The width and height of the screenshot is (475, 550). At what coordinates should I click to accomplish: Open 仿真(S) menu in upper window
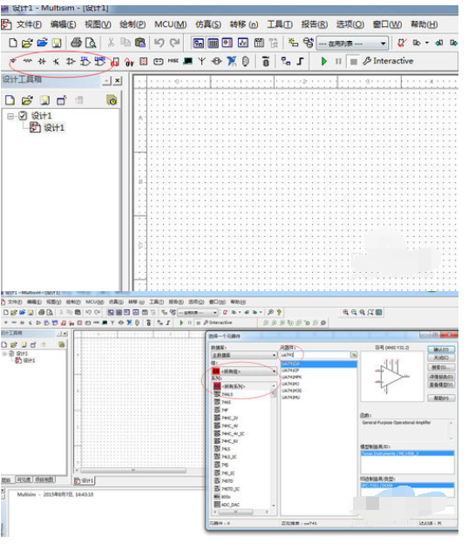pyautogui.click(x=208, y=24)
